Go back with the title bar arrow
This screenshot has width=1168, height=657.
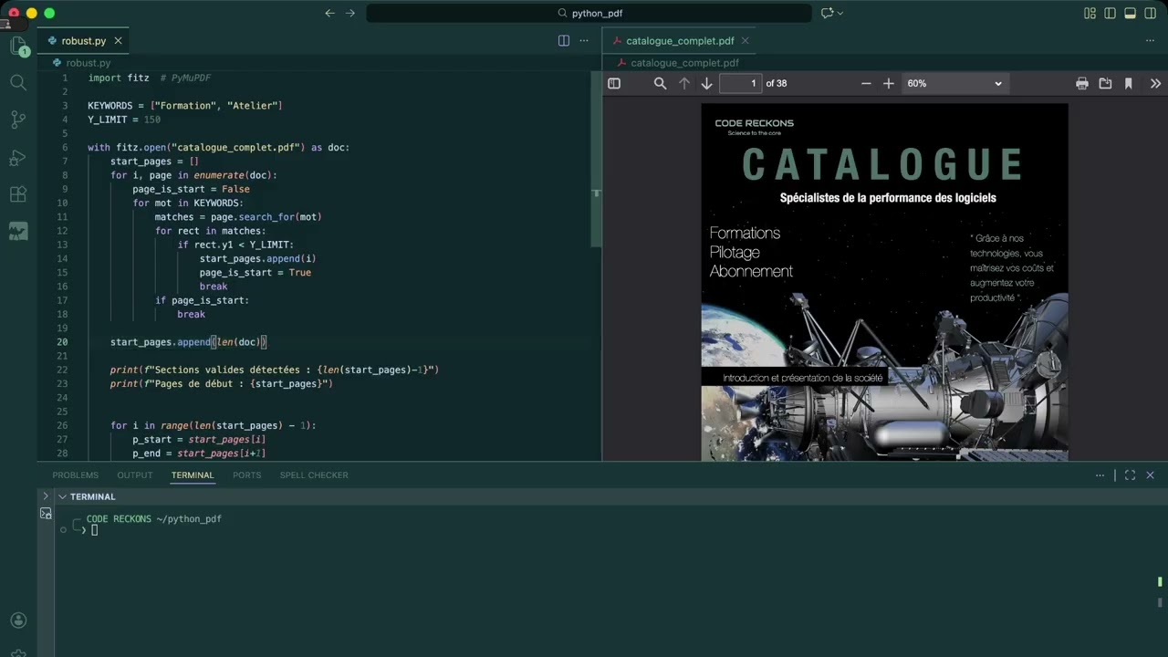(329, 13)
